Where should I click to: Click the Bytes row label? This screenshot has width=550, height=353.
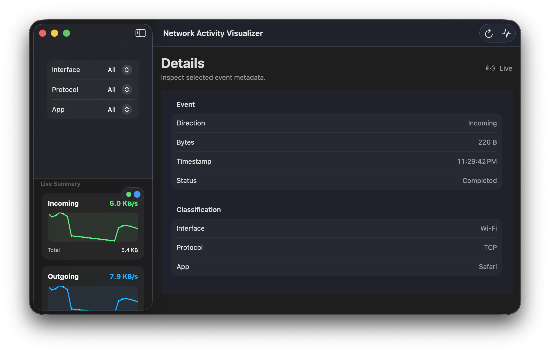coord(185,142)
